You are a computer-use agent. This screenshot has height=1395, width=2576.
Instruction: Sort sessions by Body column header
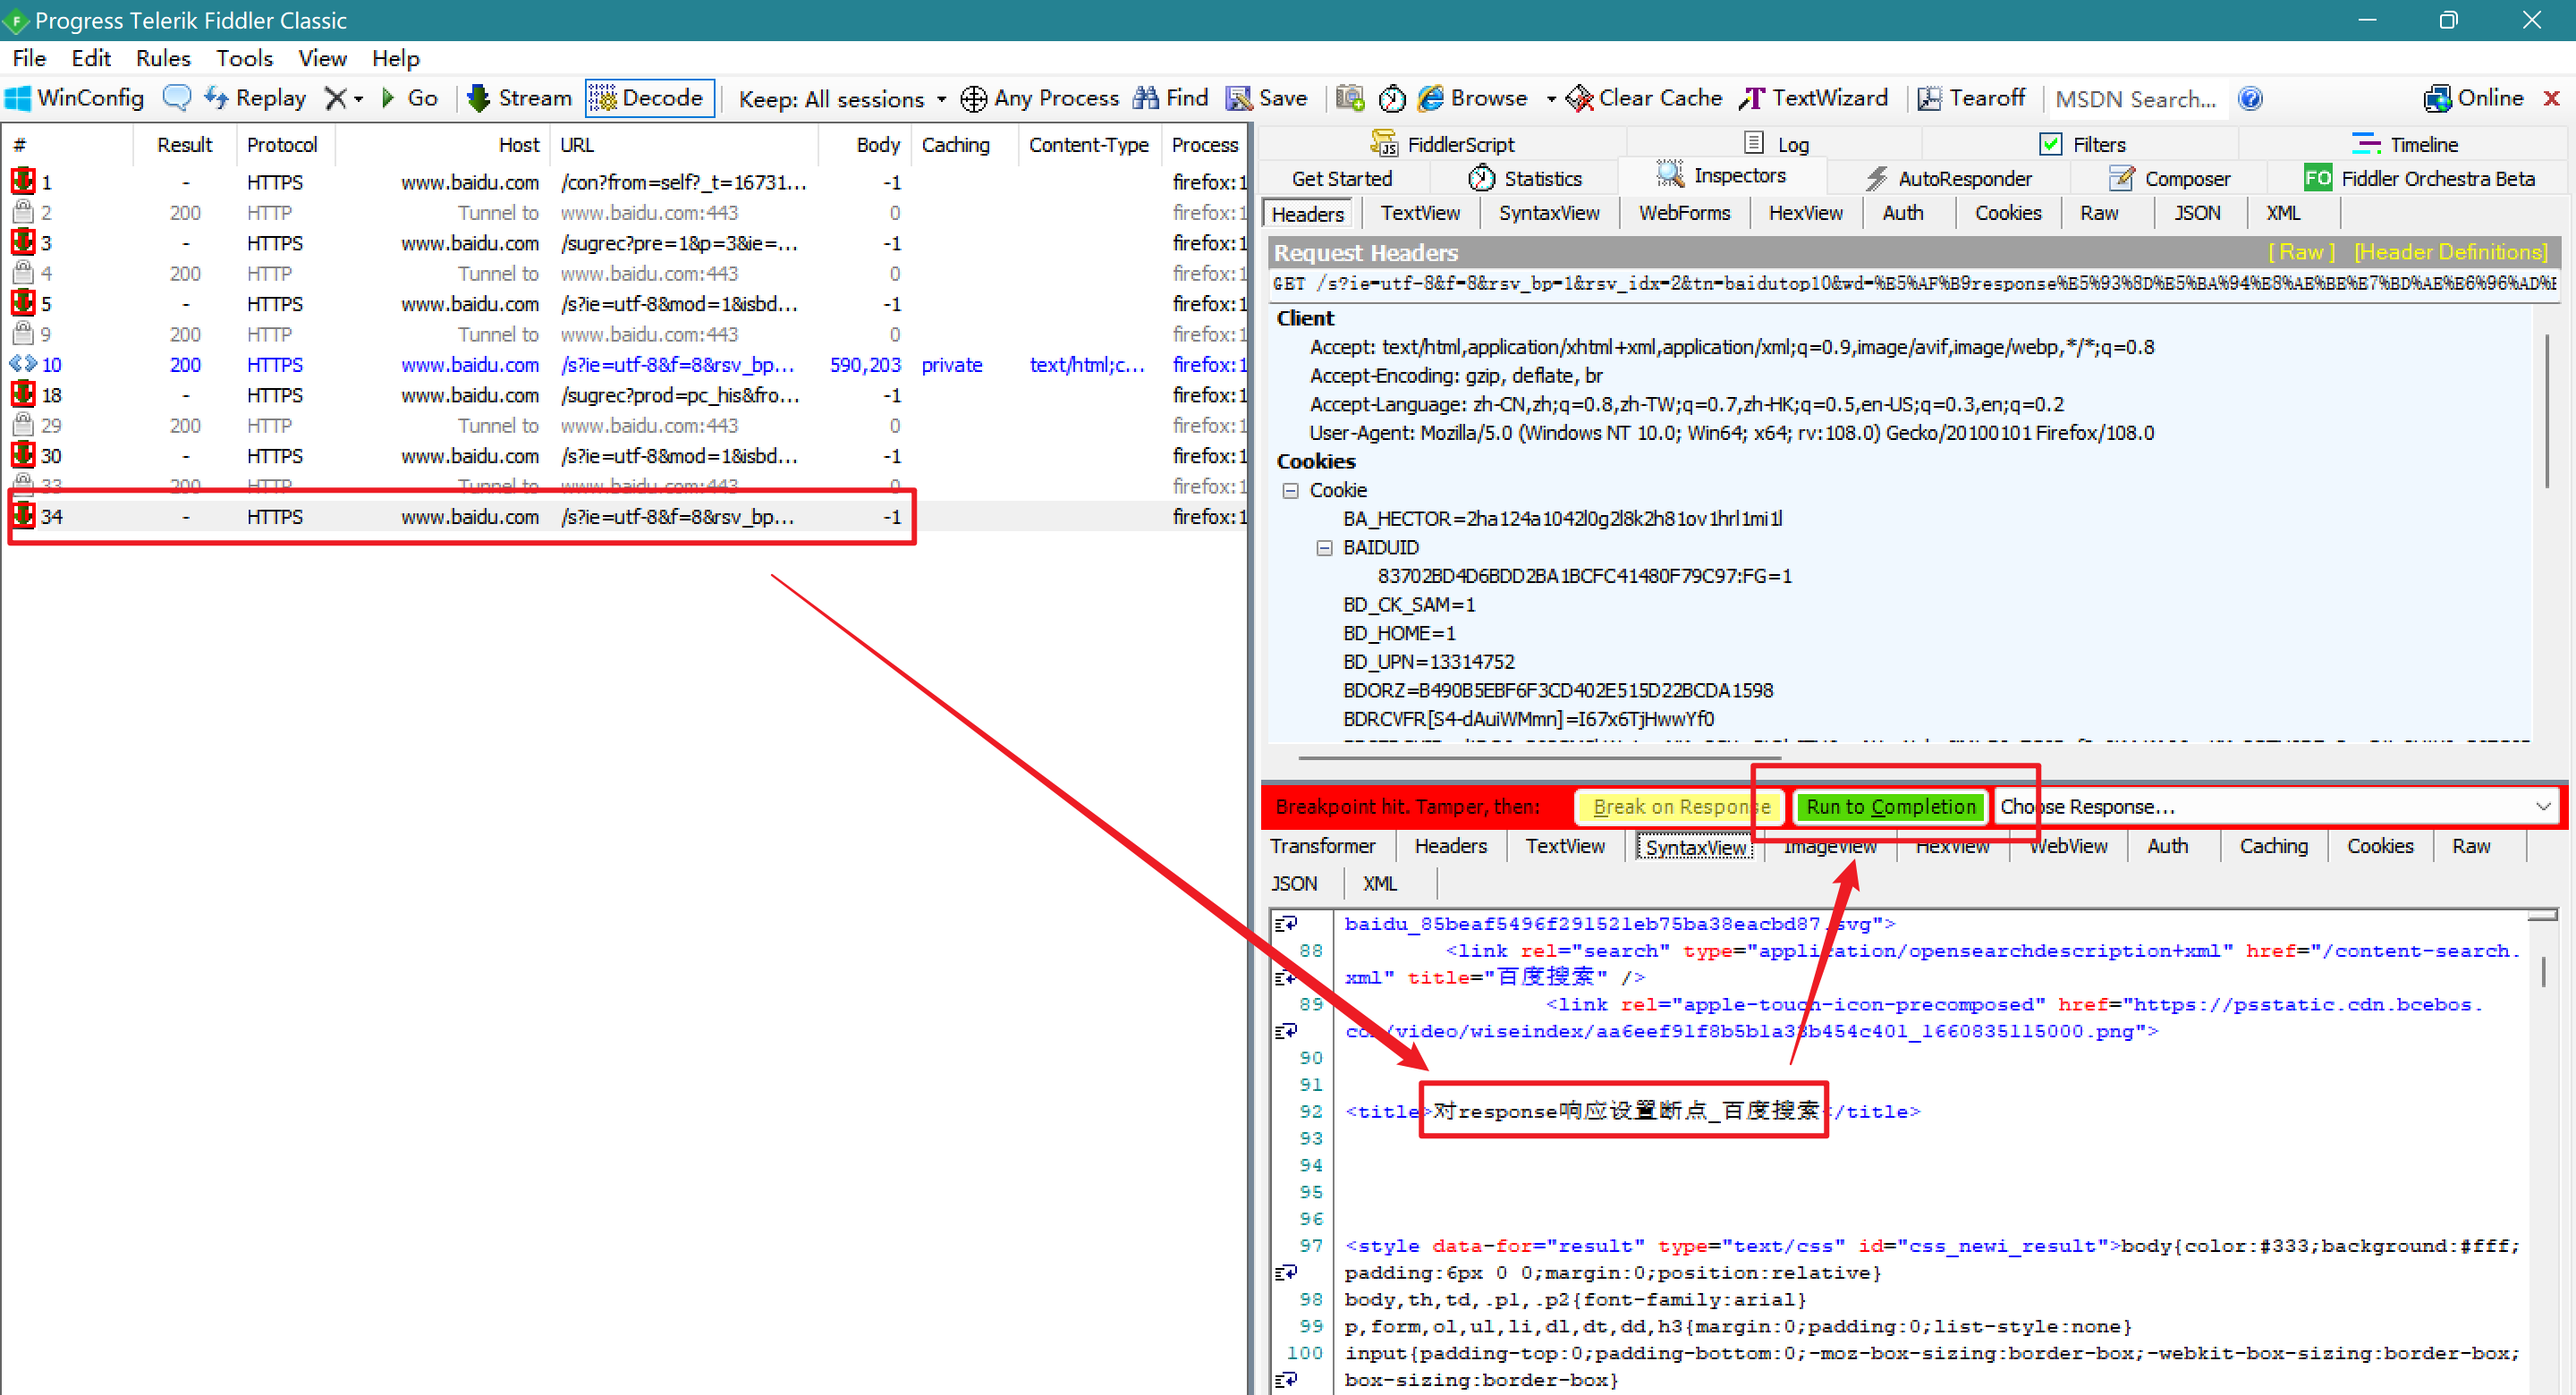click(864, 145)
